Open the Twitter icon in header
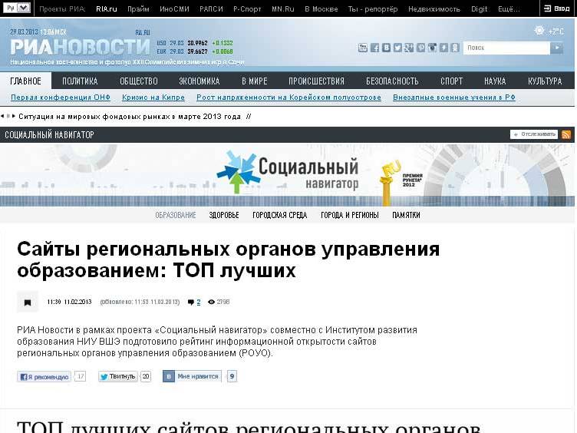577x433 pixels. coord(397,48)
